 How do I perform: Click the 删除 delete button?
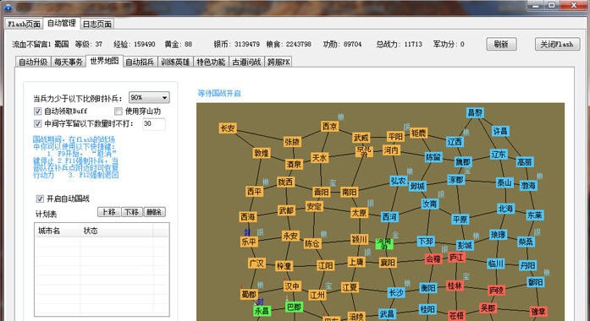pos(154,212)
